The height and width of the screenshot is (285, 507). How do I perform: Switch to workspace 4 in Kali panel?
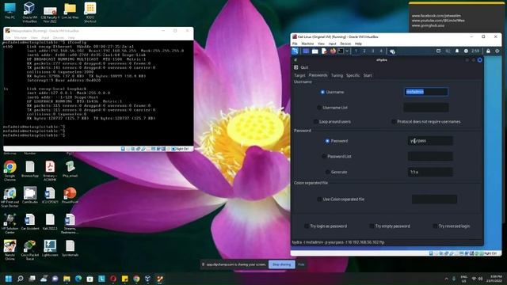[381, 51]
